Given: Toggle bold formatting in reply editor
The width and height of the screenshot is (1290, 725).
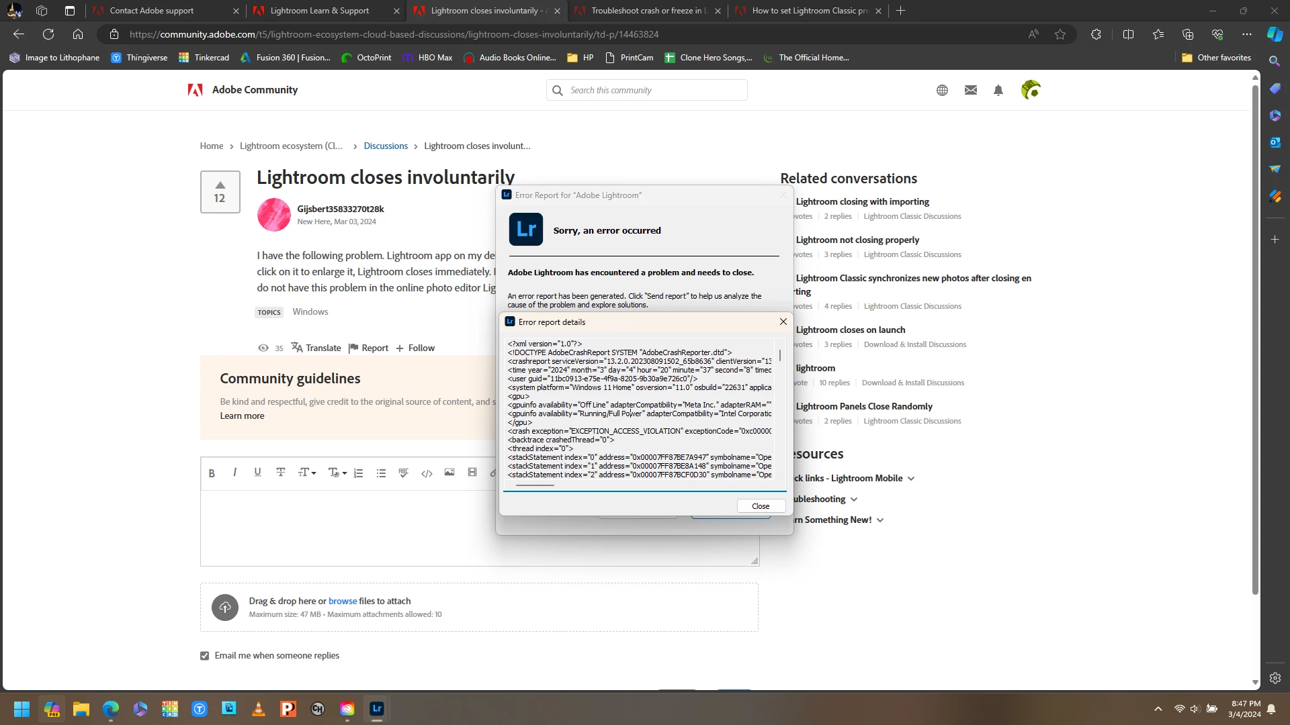Looking at the screenshot, I should pyautogui.click(x=212, y=473).
